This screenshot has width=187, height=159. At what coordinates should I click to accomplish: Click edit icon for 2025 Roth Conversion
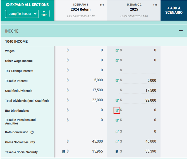(x=117, y=132)
